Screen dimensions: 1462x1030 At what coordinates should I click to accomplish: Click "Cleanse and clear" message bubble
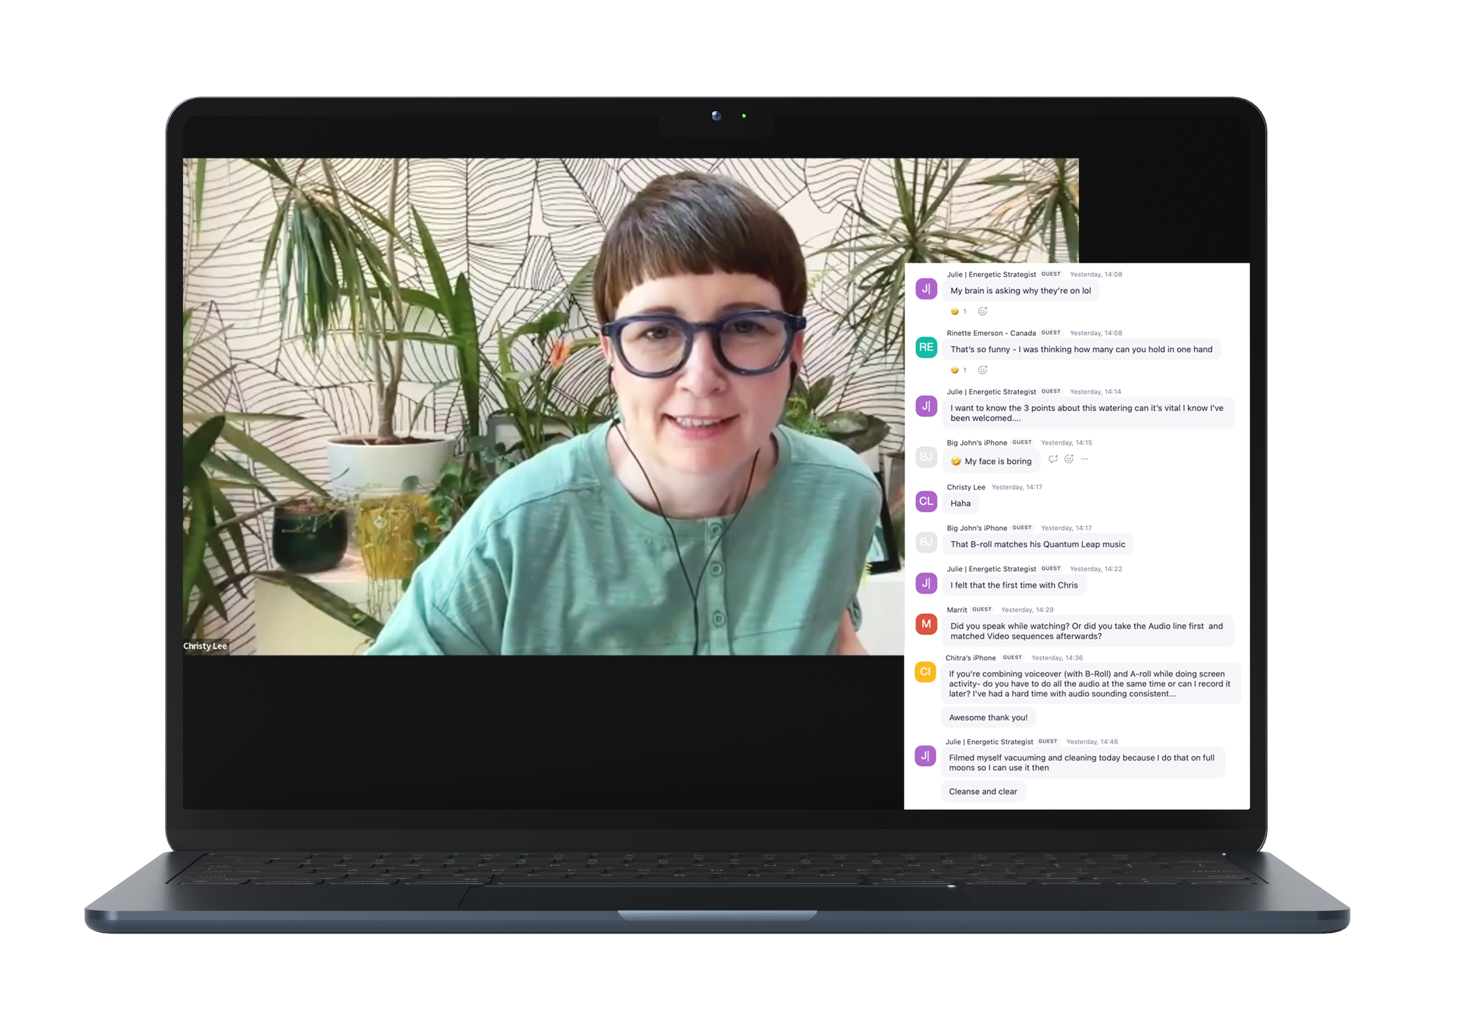pyautogui.click(x=982, y=791)
